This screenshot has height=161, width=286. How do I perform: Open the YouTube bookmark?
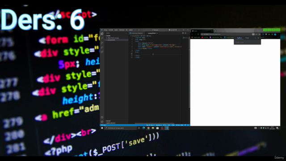click(205, 38)
